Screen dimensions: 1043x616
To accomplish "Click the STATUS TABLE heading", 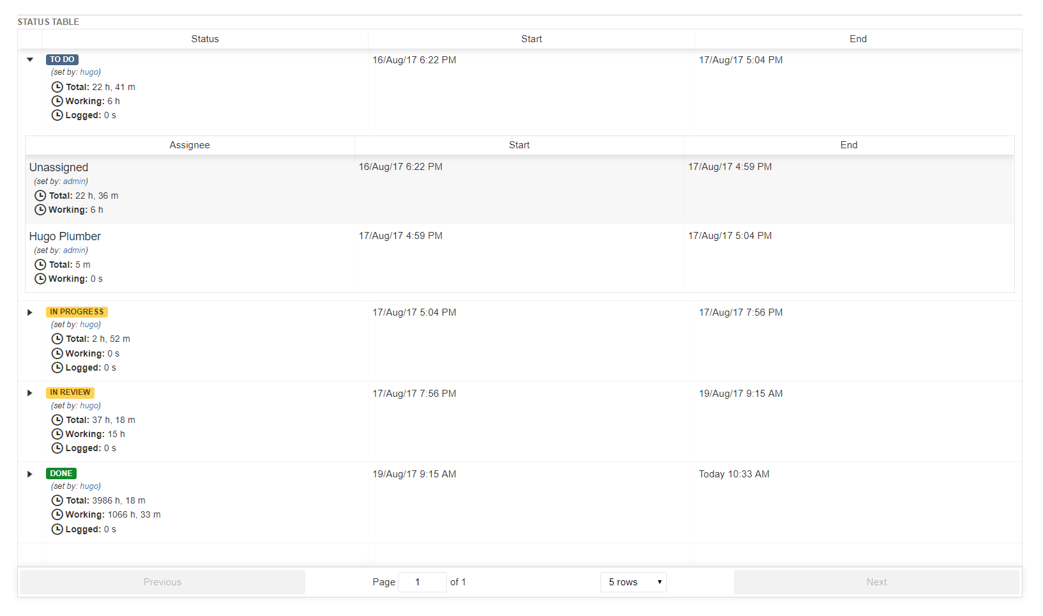I will [x=49, y=22].
